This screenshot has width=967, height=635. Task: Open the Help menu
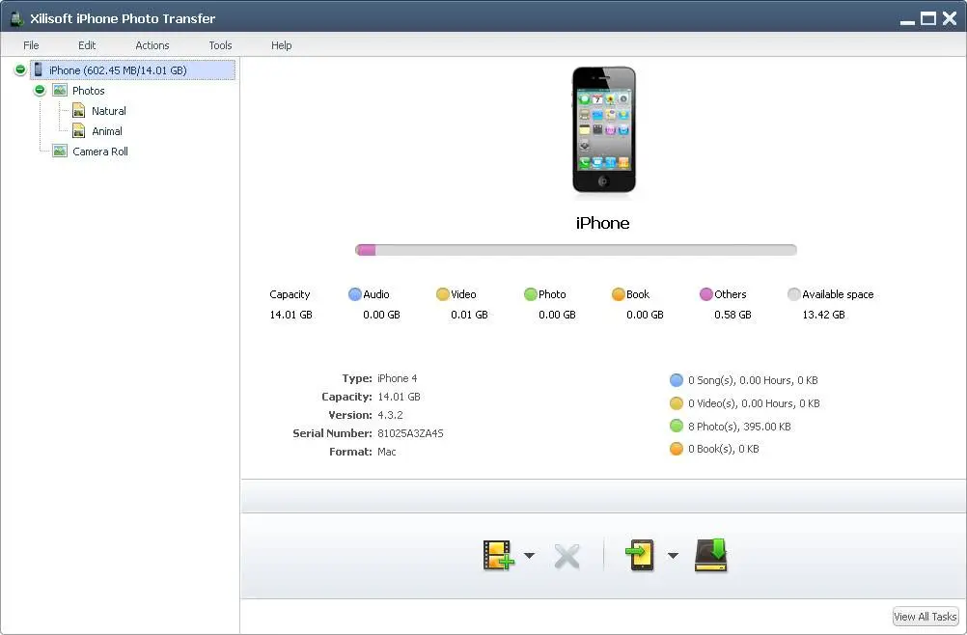pos(281,45)
